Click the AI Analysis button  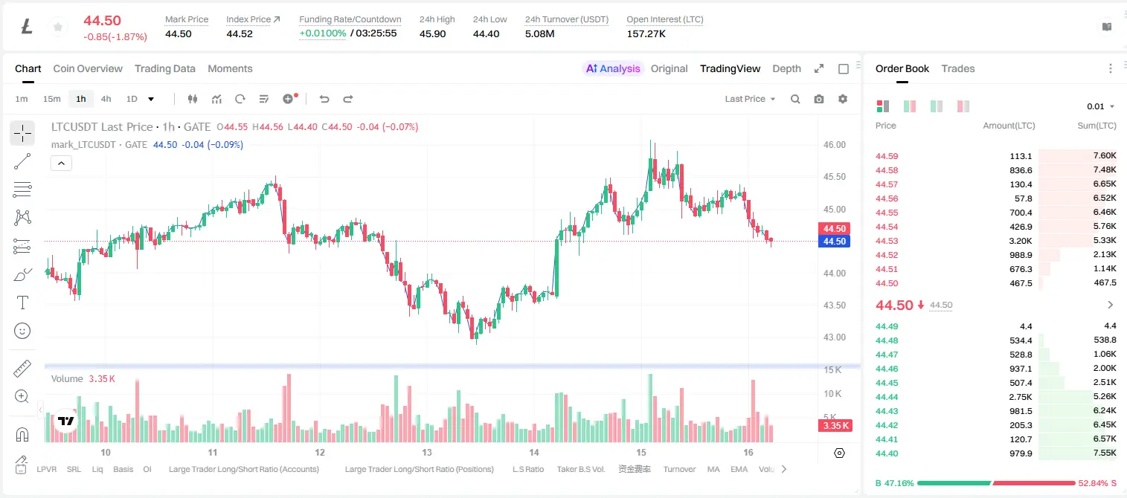(613, 68)
